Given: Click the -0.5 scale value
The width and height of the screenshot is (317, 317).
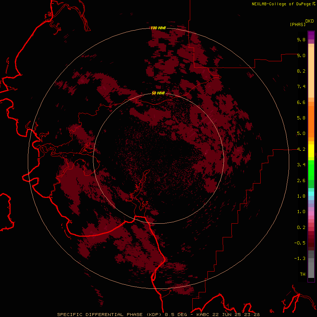Looking at the screenshot, I should tap(300, 243).
